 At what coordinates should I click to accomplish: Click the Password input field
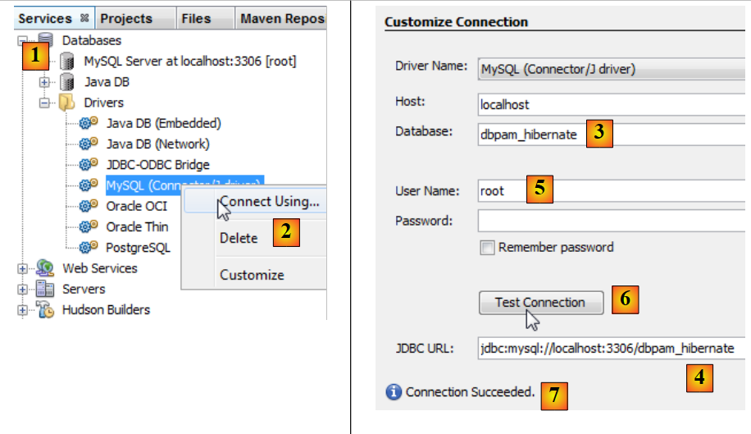tap(612, 222)
